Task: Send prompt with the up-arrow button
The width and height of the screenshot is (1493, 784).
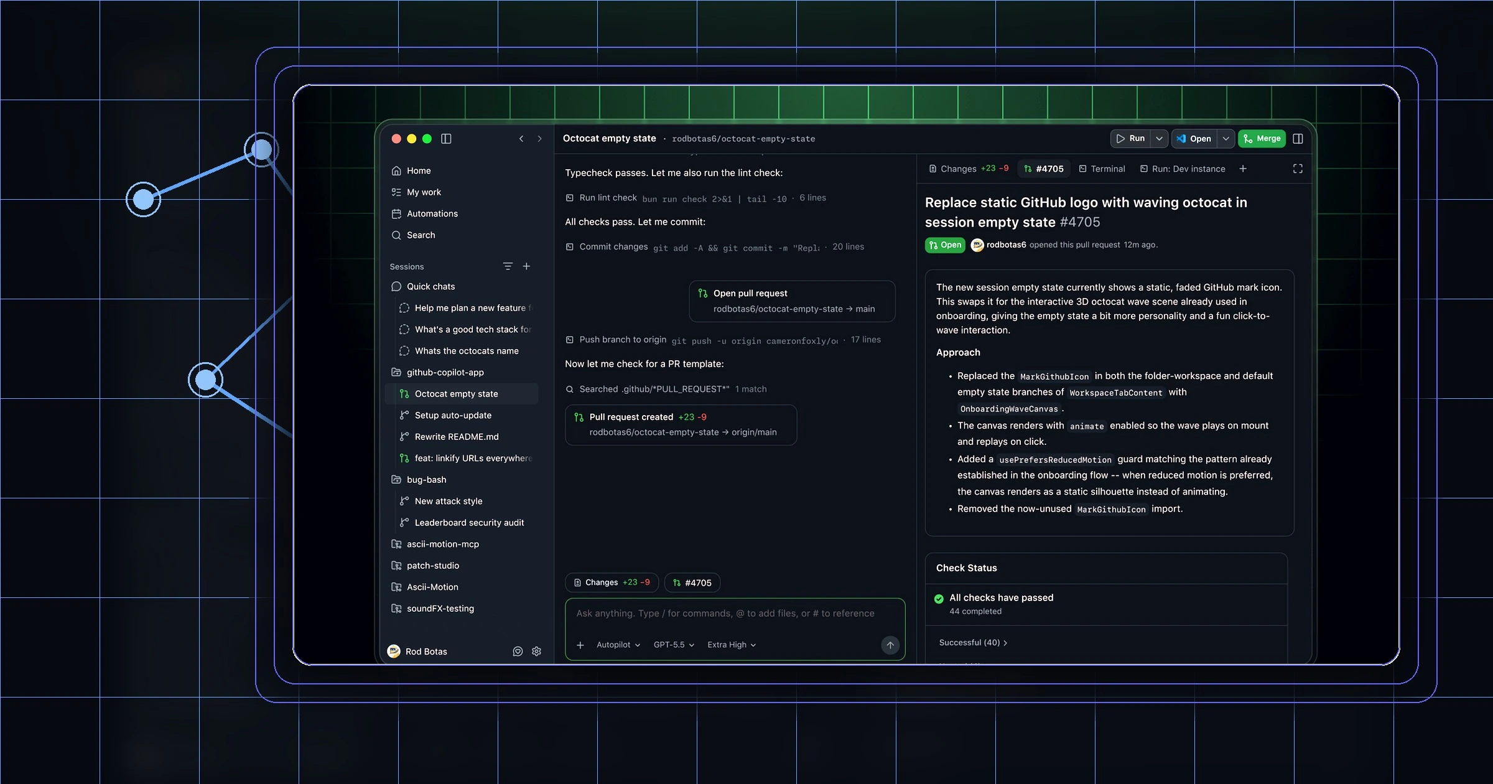Action: pos(890,645)
